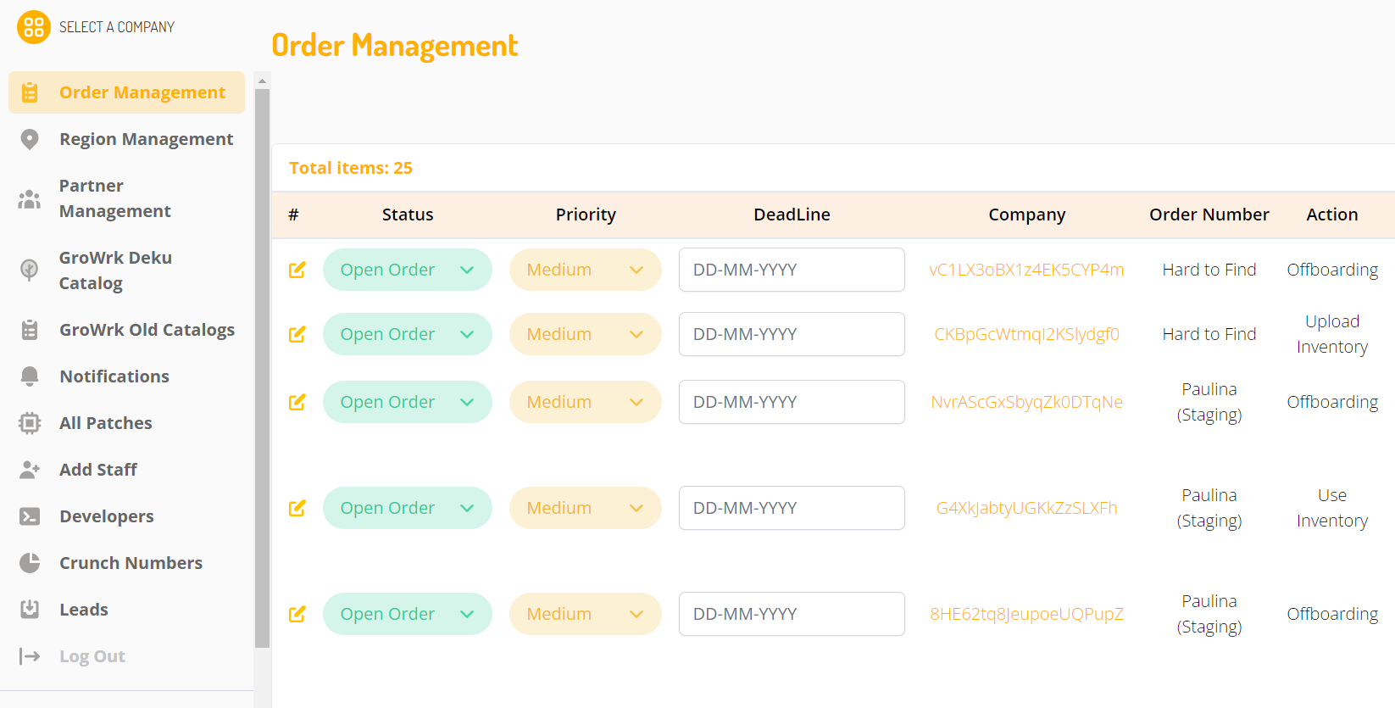1395x708 pixels.
Task: Click edit icon for order vC1LX3oBX1z4EK5CYP4m
Action: (297, 270)
